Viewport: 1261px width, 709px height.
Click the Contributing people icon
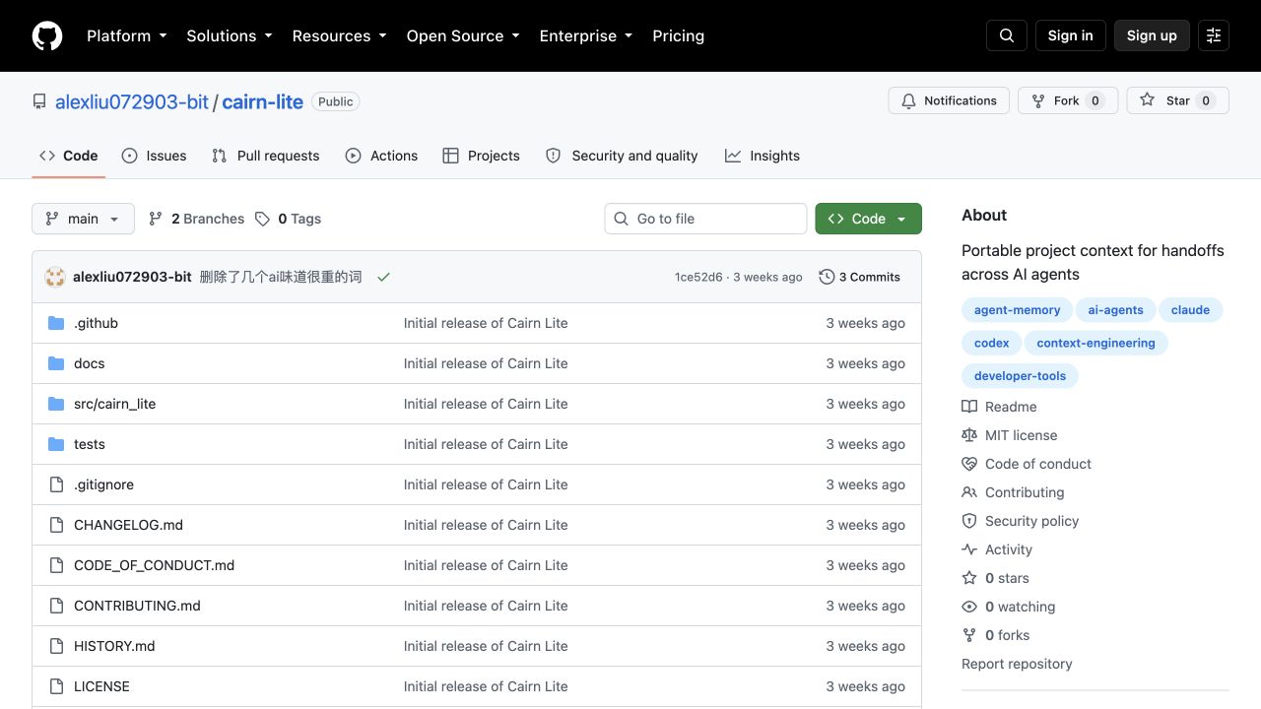969,492
